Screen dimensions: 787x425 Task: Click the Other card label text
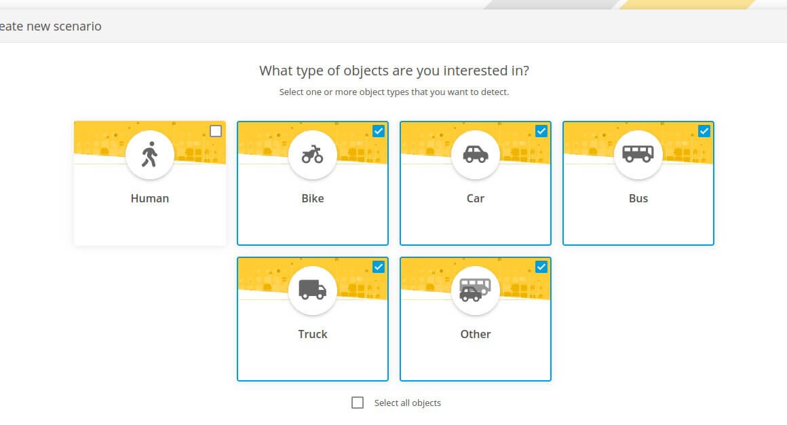pyautogui.click(x=476, y=334)
